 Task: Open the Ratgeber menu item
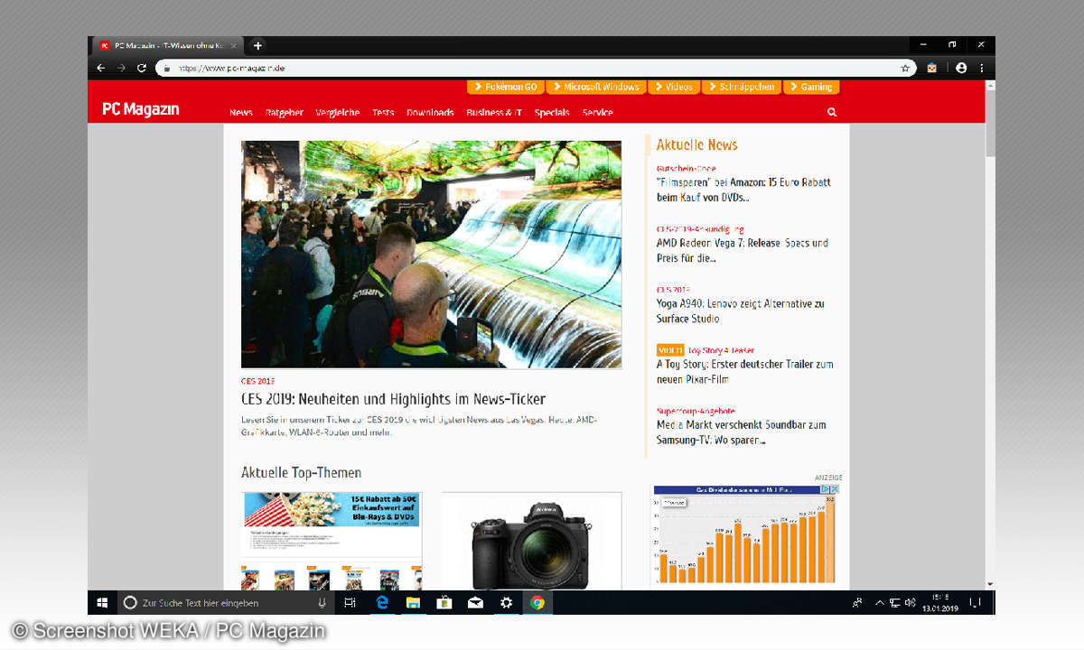[x=285, y=113]
